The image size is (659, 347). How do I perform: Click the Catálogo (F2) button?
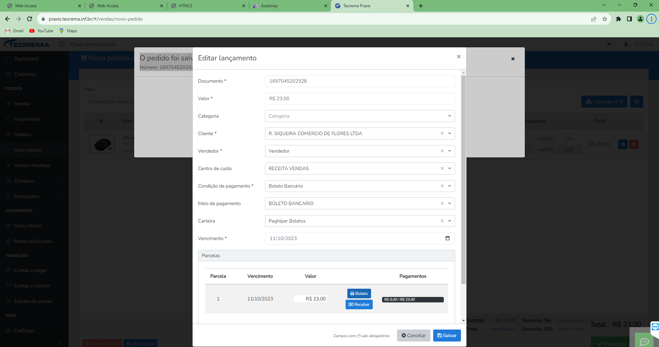[x=604, y=101]
